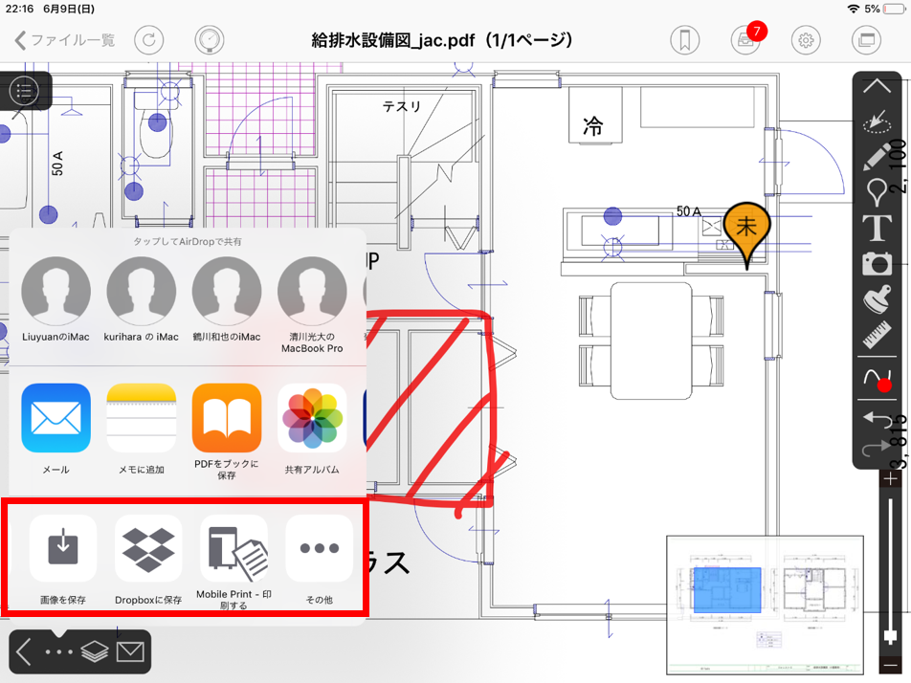Select the stamp tool
The width and height of the screenshot is (911, 683).
[877, 299]
